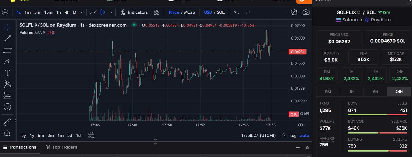Click the go to date calendar icon
Screen dimensions: 412x157
[x=91, y=135]
